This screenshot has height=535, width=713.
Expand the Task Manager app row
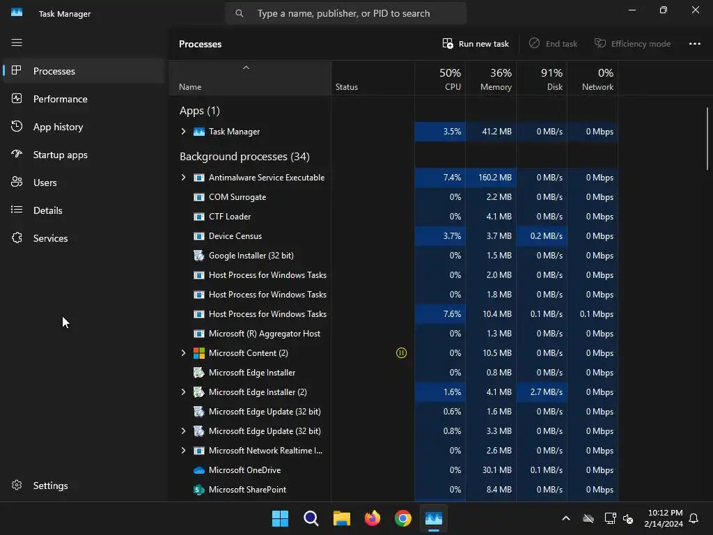point(183,132)
